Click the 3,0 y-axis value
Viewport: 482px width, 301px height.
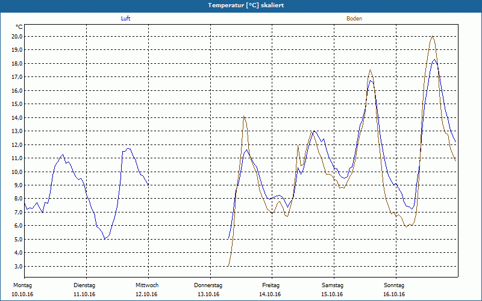click(18, 266)
